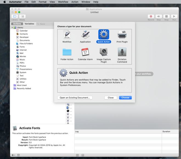181x159 pixels.
Task: Collapse the Library disclosure triangle
Action: pyautogui.click(x=12, y=27)
